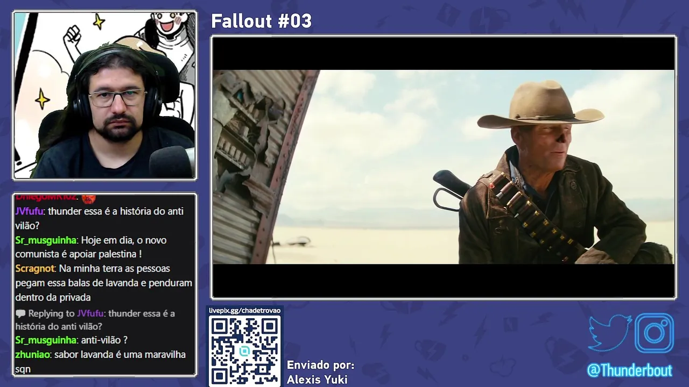Image resolution: width=689 pixels, height=387 pixels.
Task: Click the Sr_musguinha username above the Palestine message
Action: pos(46,240)
